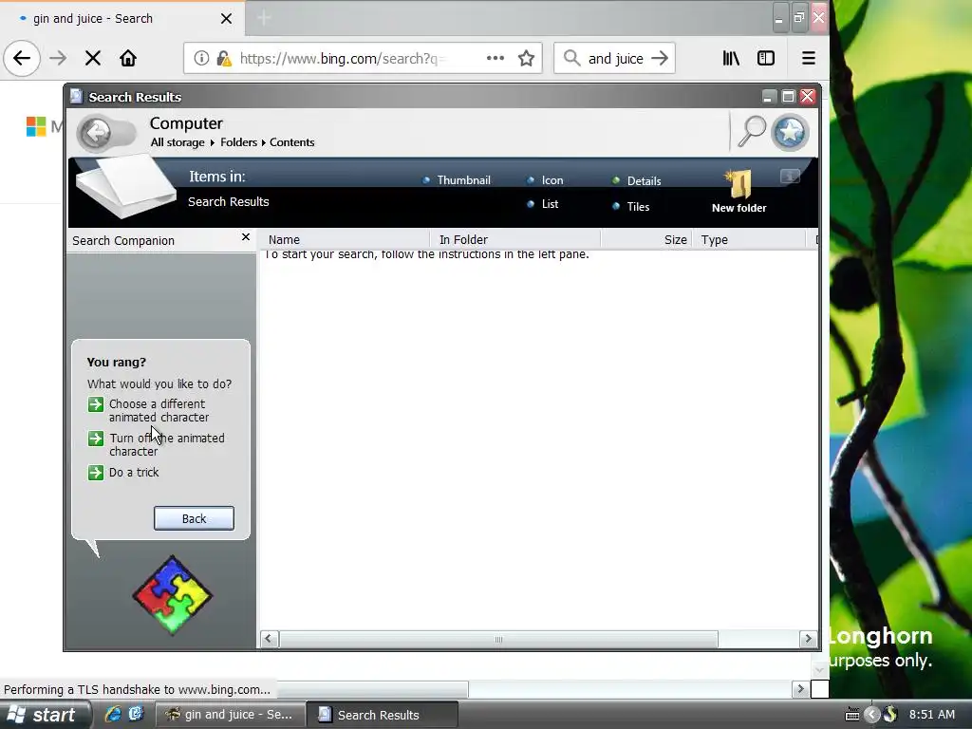Select the gin and juice - Search tab
Viewport: 972px width, 729px height.
click(122, 19)
